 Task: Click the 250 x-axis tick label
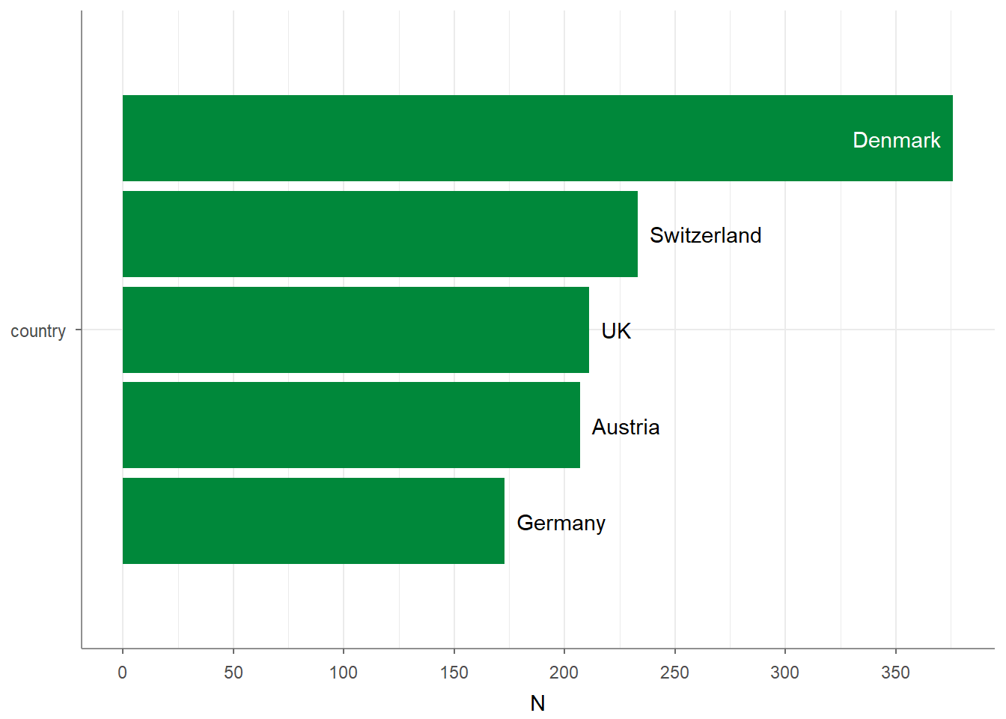click(x=674, y=673)
